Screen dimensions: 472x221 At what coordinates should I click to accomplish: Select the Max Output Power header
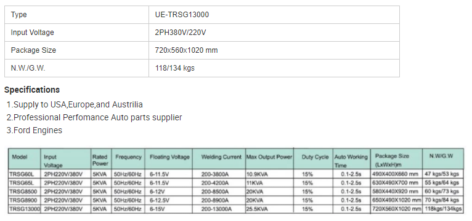(x=269, y=157)
